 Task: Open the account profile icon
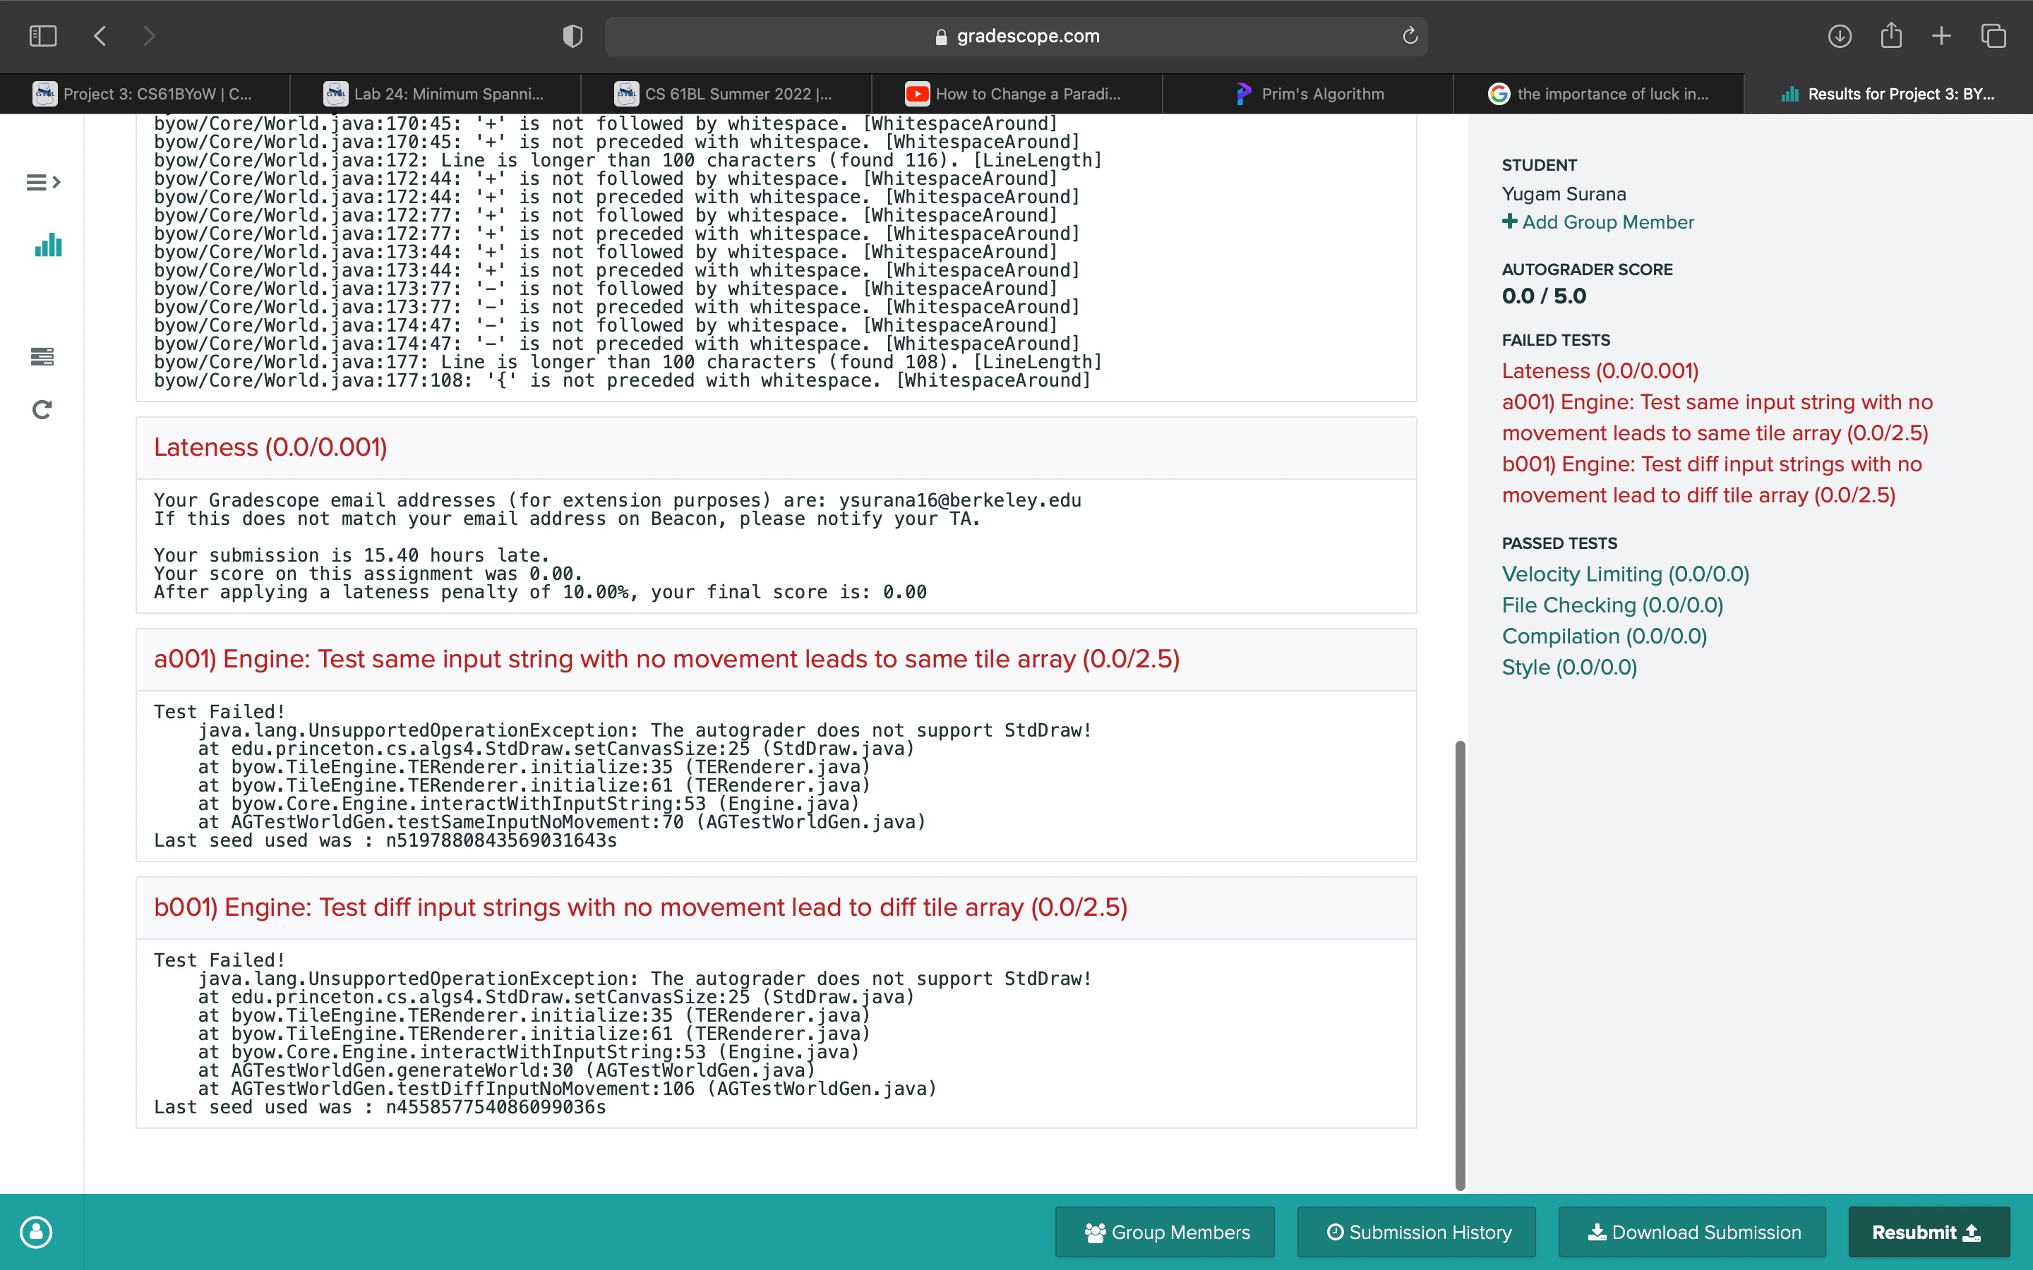(x=36, y=1231)
